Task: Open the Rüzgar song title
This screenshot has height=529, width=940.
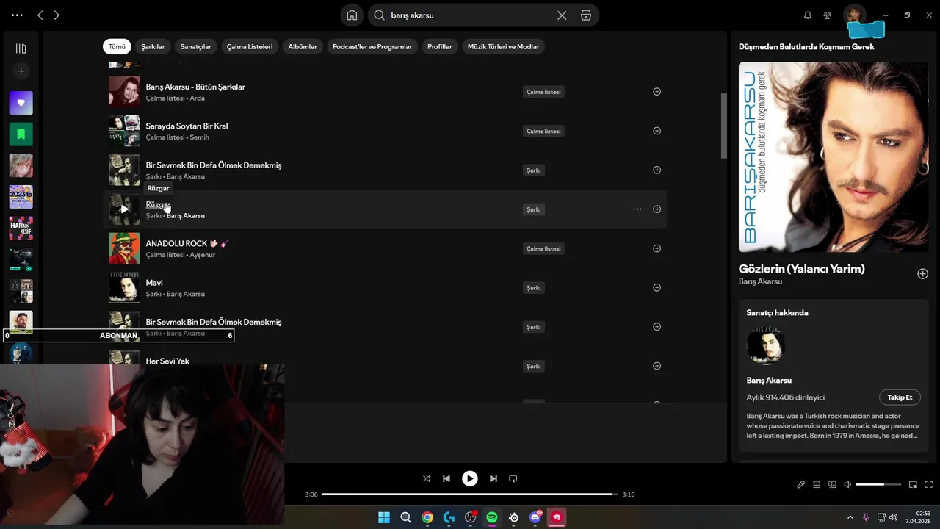Action: (158, 204)
